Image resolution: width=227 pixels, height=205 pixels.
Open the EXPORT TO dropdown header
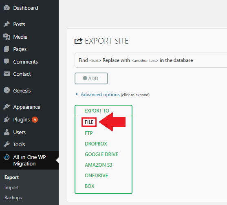tap(104, 110)
